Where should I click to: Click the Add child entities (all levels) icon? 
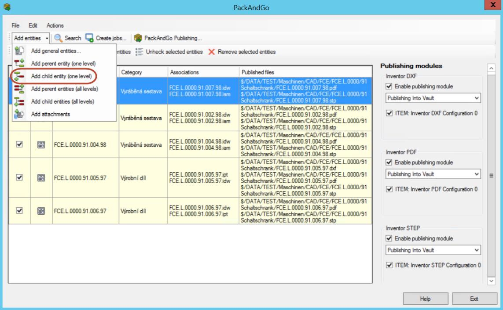(19, 101)
